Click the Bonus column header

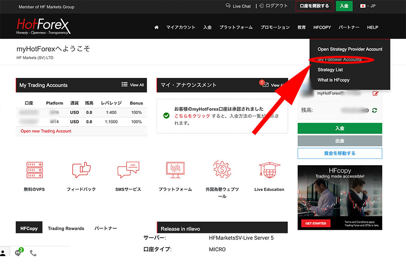(x=136, y=103)
